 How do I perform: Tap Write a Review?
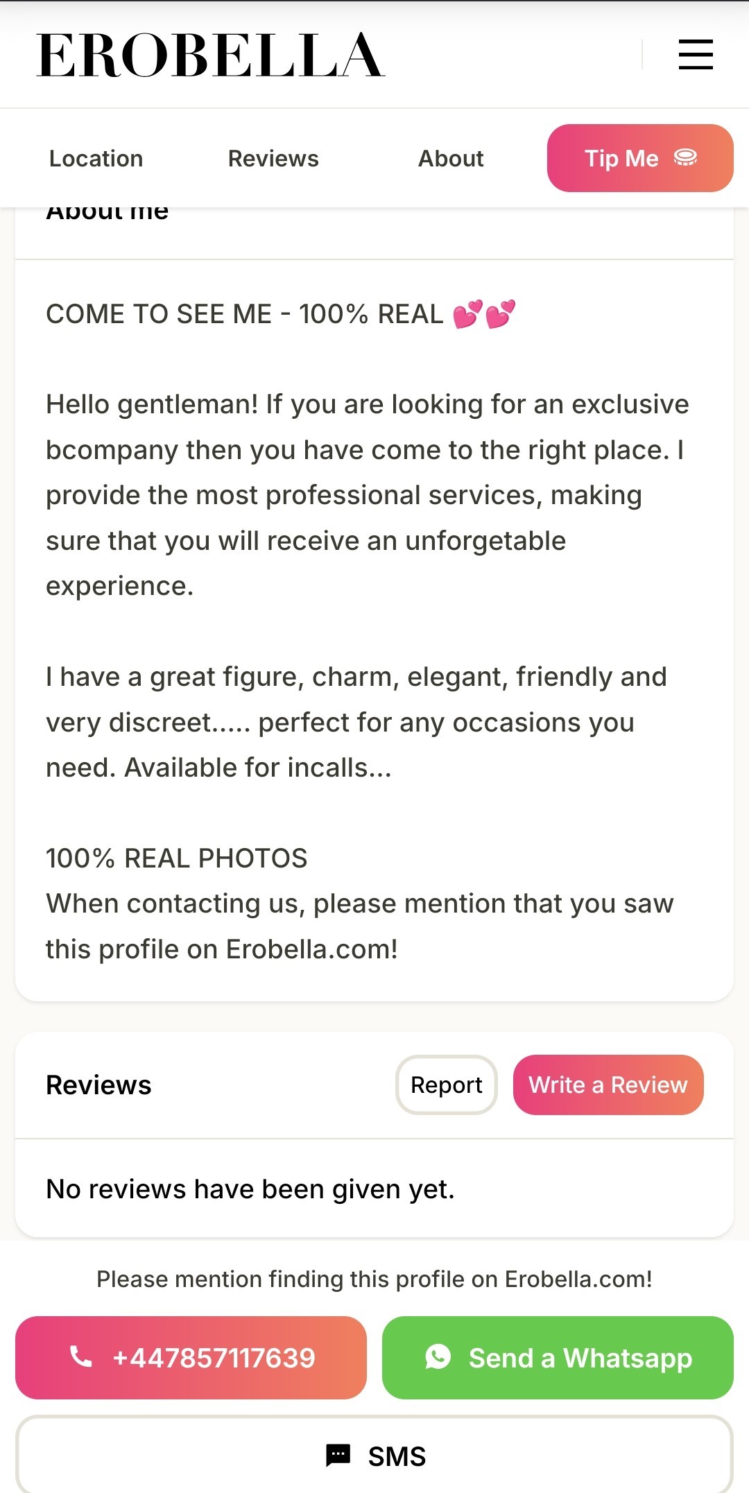(608, 1085)
